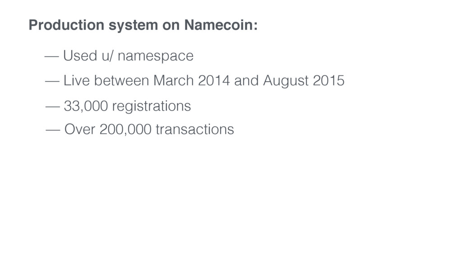Screen dimensions: 462x260
Task: Click the word "between"
Action: point(121,80)
